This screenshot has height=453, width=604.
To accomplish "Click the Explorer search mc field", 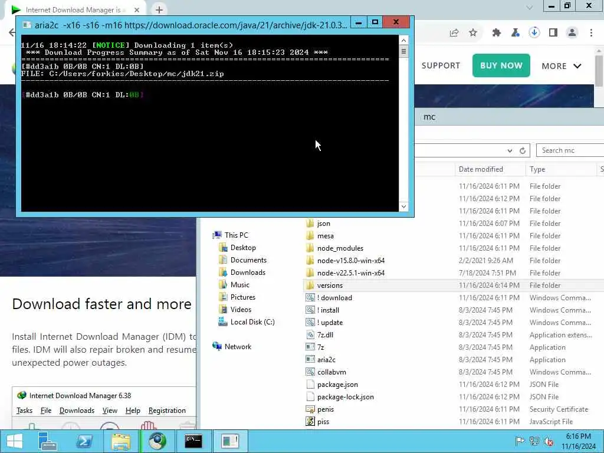I will pos(570,150).
